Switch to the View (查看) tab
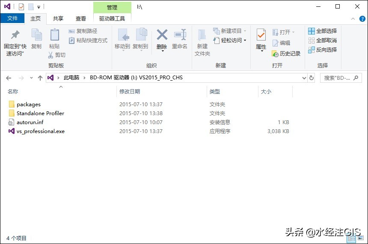 [81, 18]
